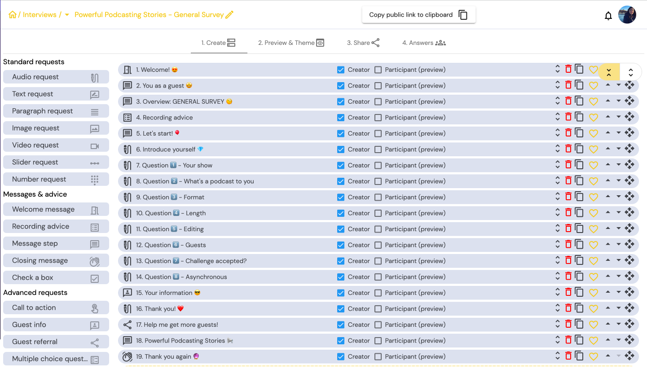Open the breadcrumb dropdown next to Interviews
This screenshot has height=369, width=647.
[66, 14]
